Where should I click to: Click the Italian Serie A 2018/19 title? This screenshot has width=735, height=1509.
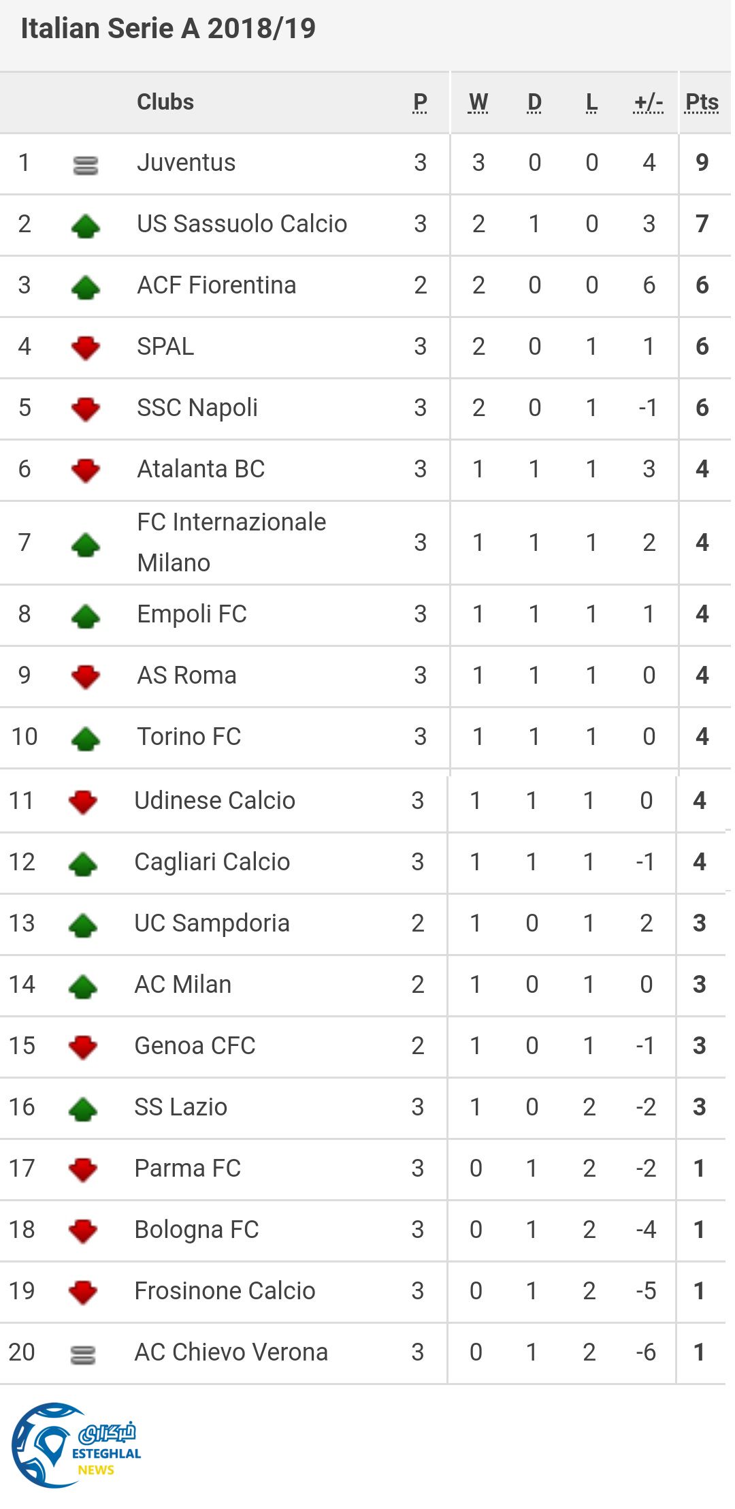coord(168,29)
